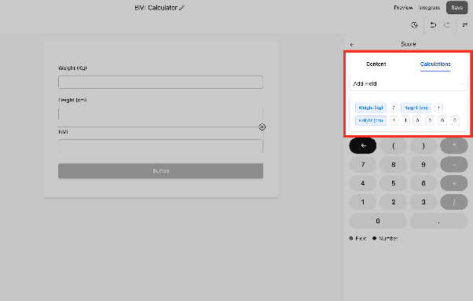
Task: Go back using arrow beside Score
Action: (x=352, y=45)
